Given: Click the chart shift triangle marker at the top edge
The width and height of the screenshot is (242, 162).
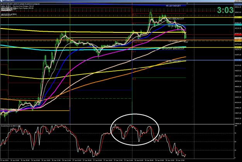Looking at the screenshot, I should (x=187, y=3).
